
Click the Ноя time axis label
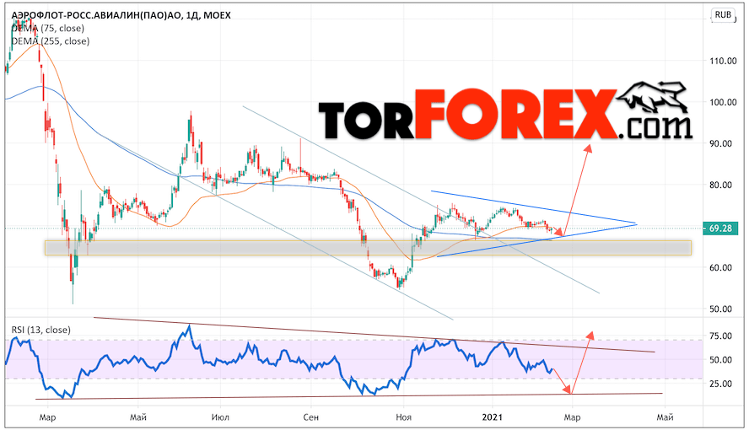[404, 417]
